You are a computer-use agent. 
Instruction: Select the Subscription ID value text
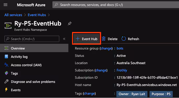coord(147,78)
